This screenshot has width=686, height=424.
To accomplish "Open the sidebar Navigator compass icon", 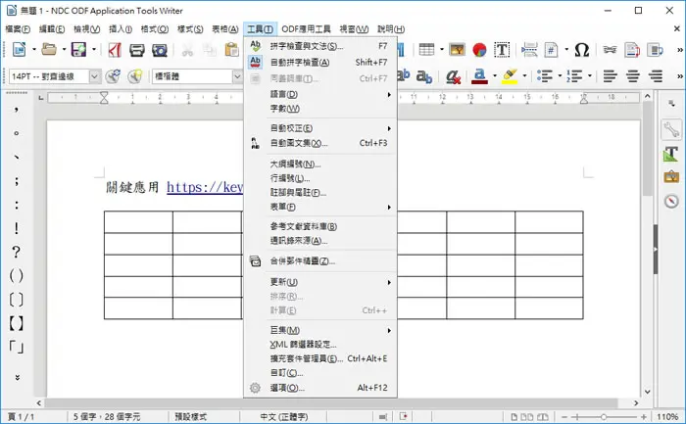I will coord(671,201).
